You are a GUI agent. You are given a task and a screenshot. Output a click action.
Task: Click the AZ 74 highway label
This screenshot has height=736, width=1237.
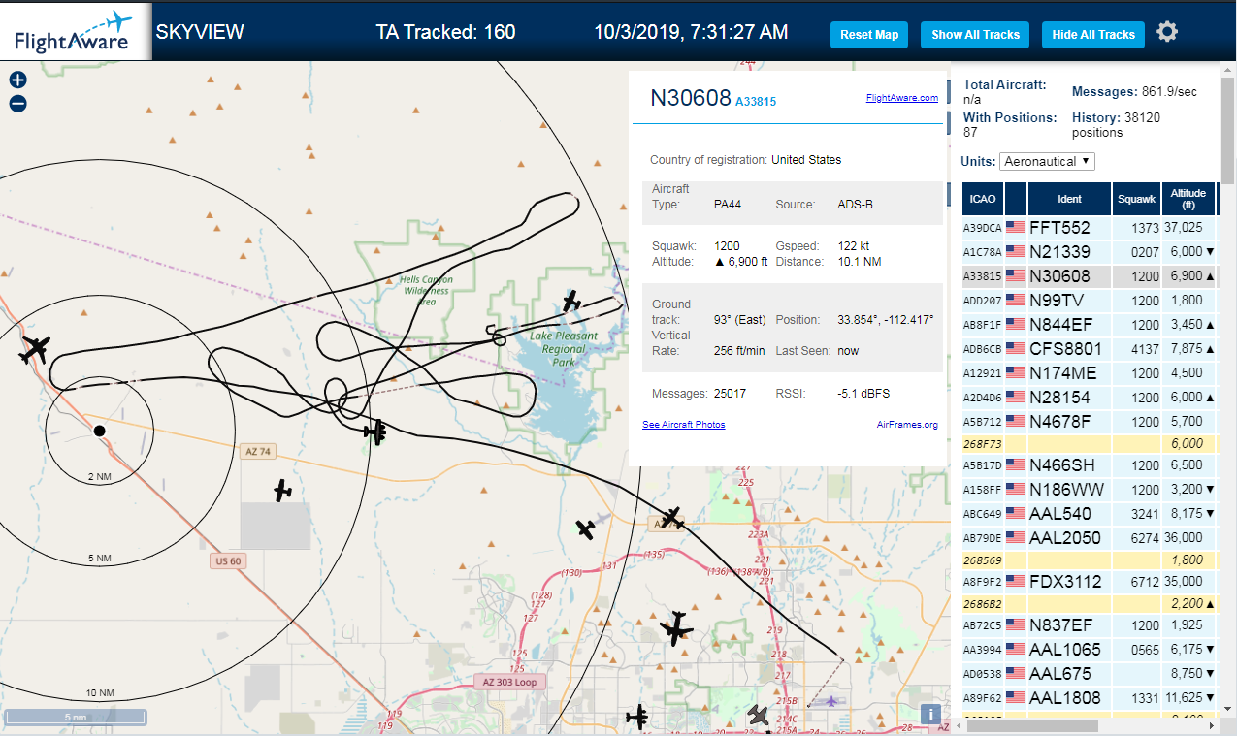[257, 451]
